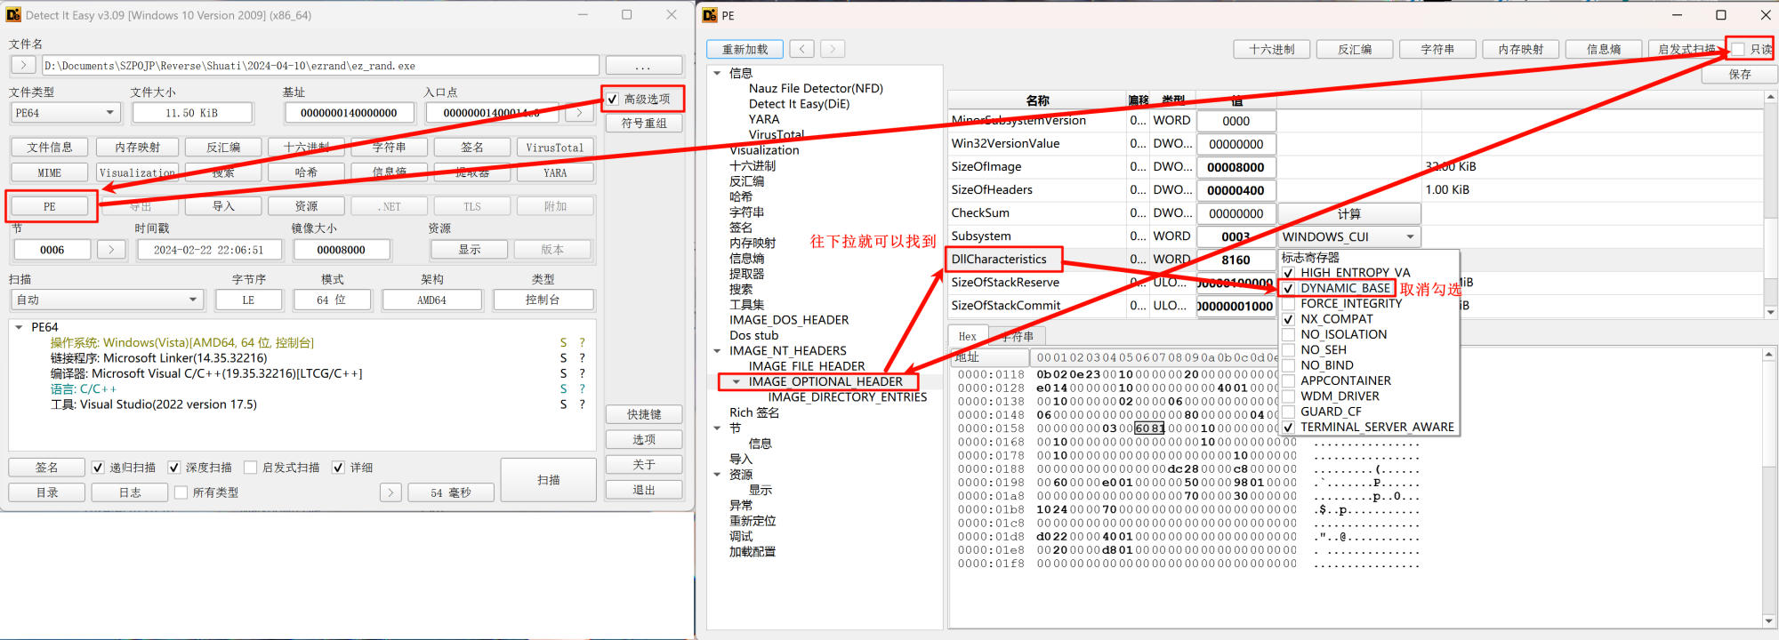Viewport: 1779px width, 640px height.
Task: Uncheck HIGH_ENTROPY_VA flag
Action: tap(1288, 273)
